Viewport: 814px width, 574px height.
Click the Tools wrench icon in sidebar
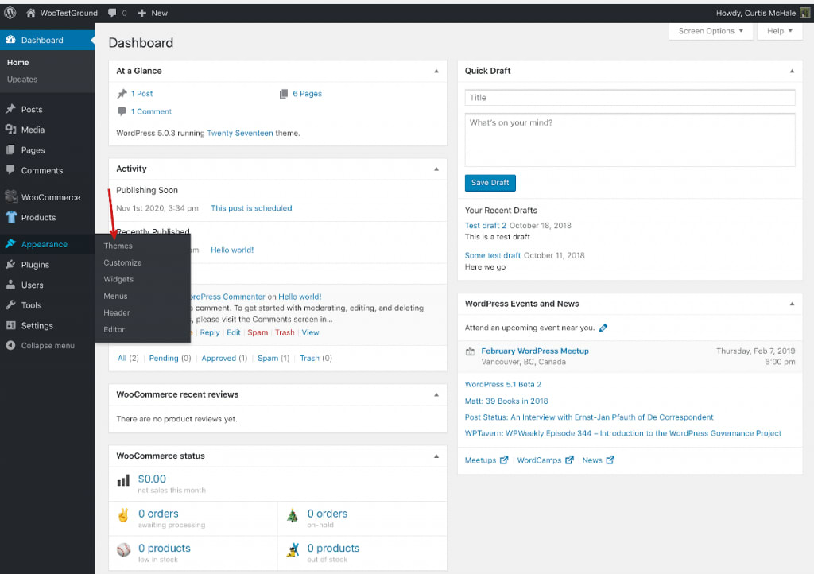click(10, 305)
